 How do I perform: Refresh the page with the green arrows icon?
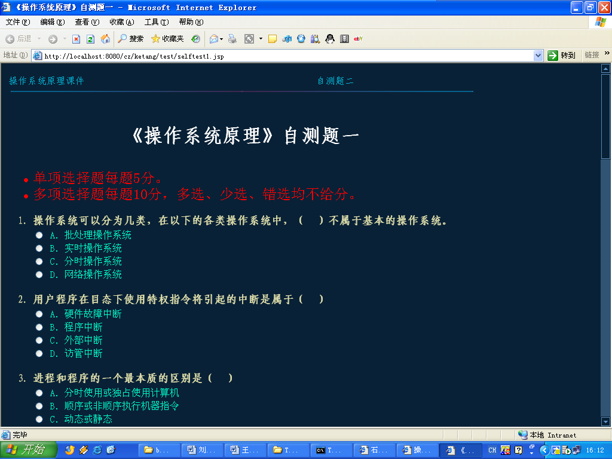pyautogui.click(x=90, y=39)
